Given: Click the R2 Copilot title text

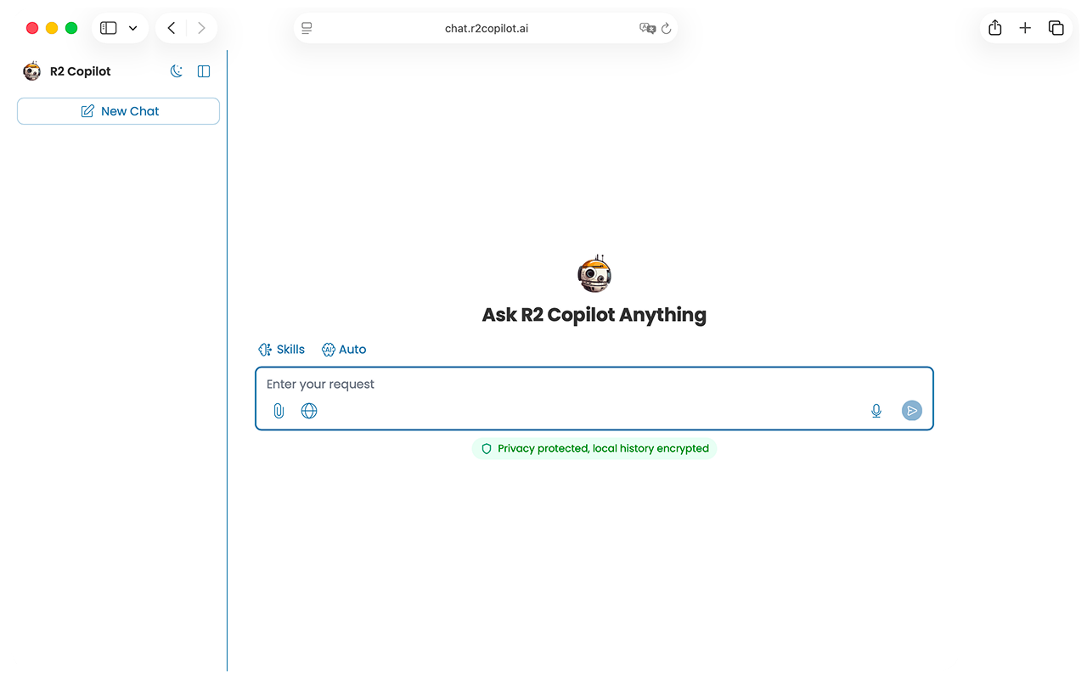Looking at the screenshot, I should [81, 71].
